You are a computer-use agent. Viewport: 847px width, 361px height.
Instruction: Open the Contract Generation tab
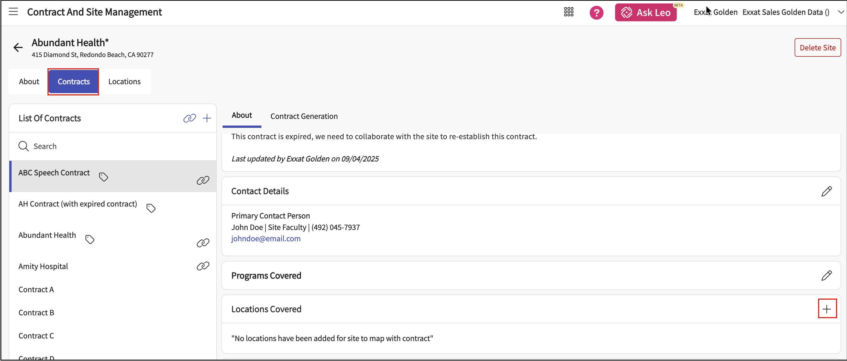tap(304, 116)
